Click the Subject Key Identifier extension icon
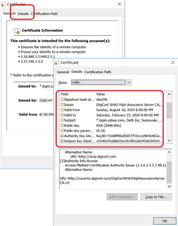The image size is (178, 226). (62, 141)
